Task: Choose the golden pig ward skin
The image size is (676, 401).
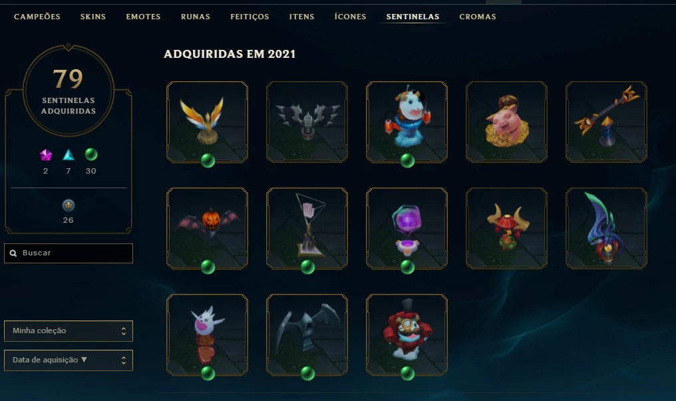Action: tap(506, 122)
